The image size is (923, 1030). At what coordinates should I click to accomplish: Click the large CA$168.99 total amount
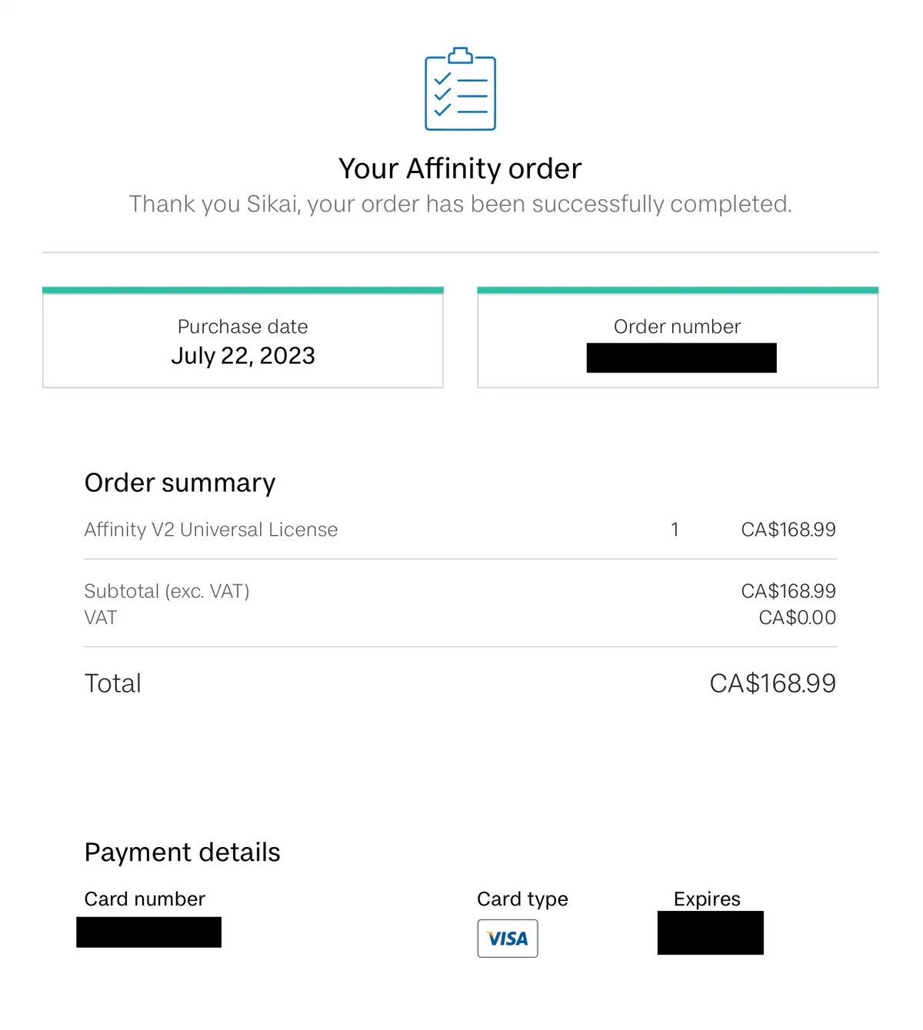(x=772, y=683)
